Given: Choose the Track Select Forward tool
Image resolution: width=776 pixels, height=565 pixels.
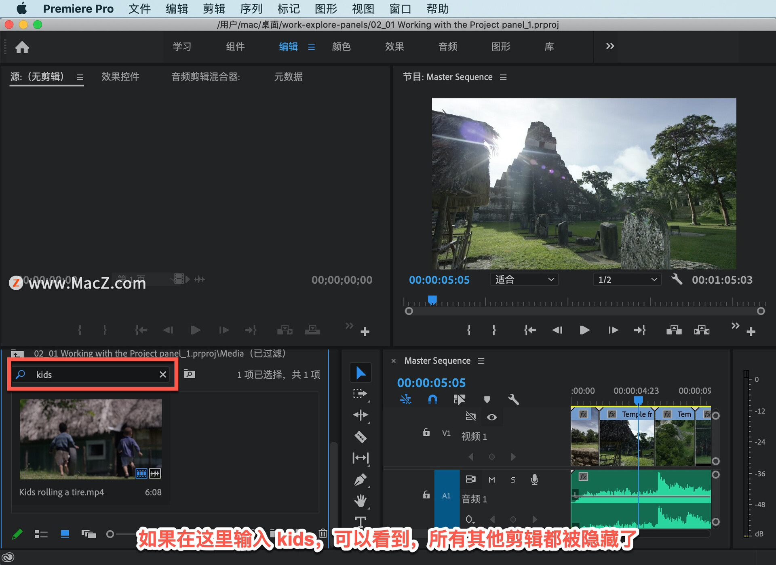Looking at the screenshot, I should [x=360, y=393].
